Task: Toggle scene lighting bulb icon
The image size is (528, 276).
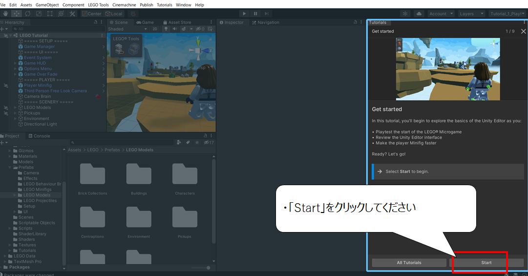Action: (166, 29)
